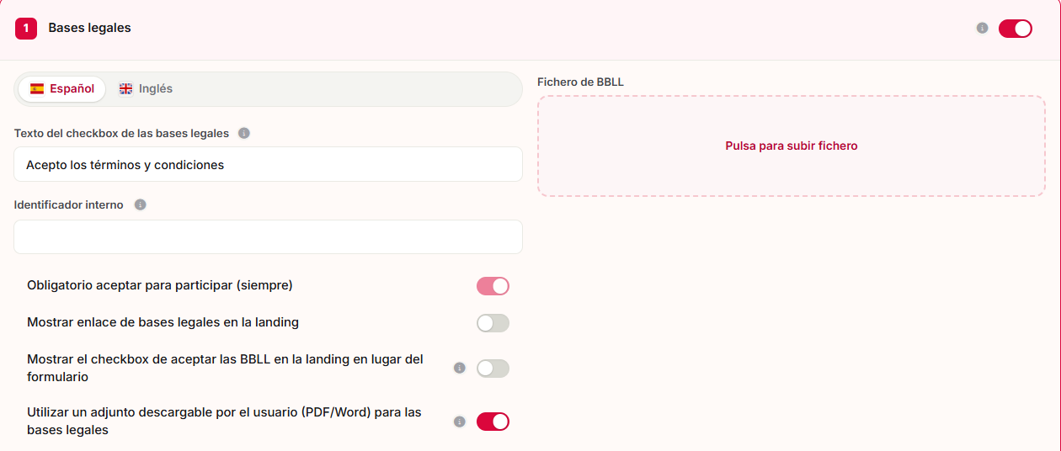Click the UK flag icon
Viewport: 1061px width, 451px height.
coord(125,88)
